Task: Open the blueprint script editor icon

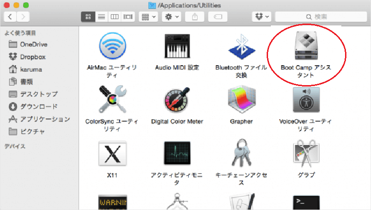Action: pyautogui.click(x=242, y=202)
